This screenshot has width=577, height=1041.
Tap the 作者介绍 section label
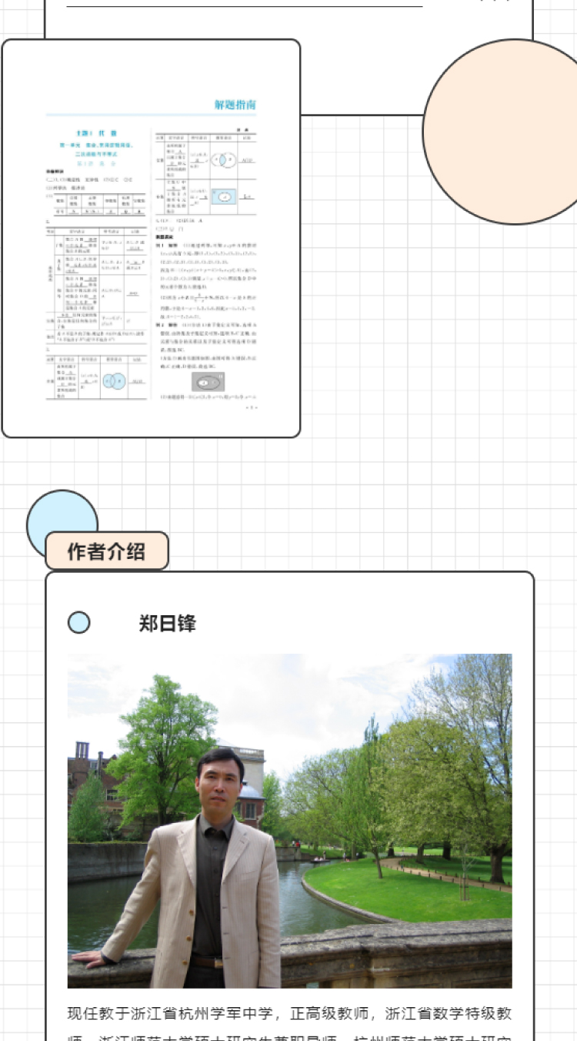(x=107, y=551)
